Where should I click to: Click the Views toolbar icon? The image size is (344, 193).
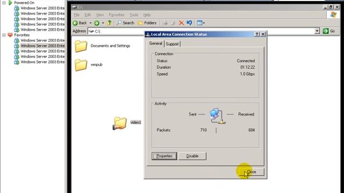pos(199,23)
